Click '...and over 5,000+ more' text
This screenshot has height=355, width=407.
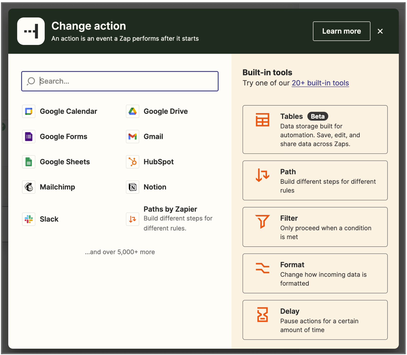[x=120, y=252]
